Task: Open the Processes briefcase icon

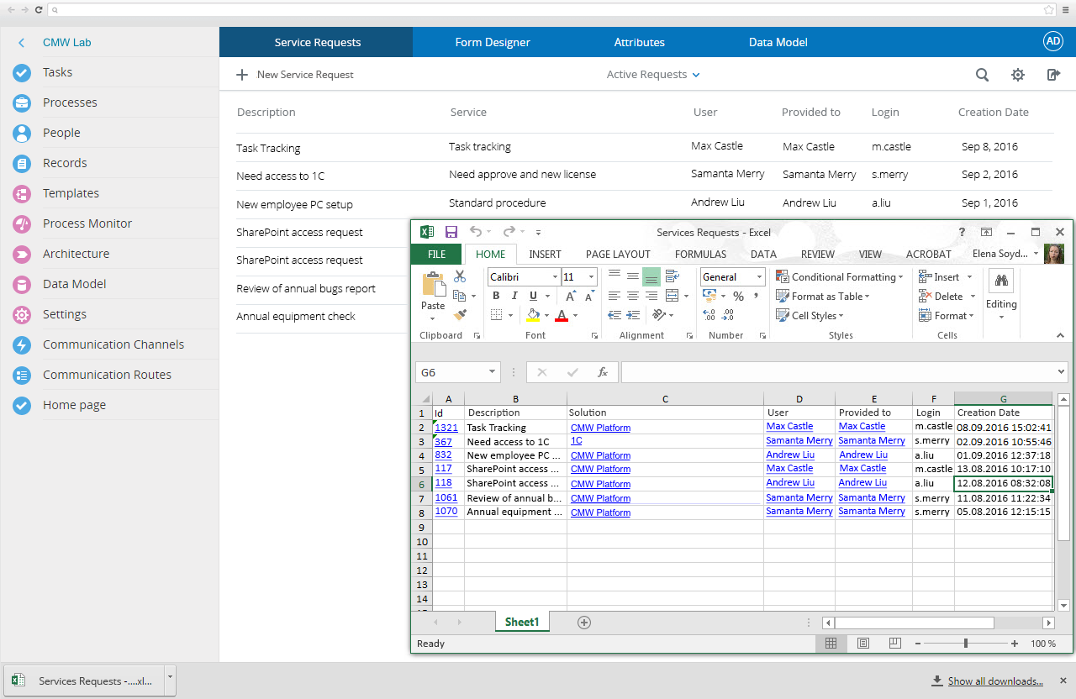Action: tap(22, 103)
